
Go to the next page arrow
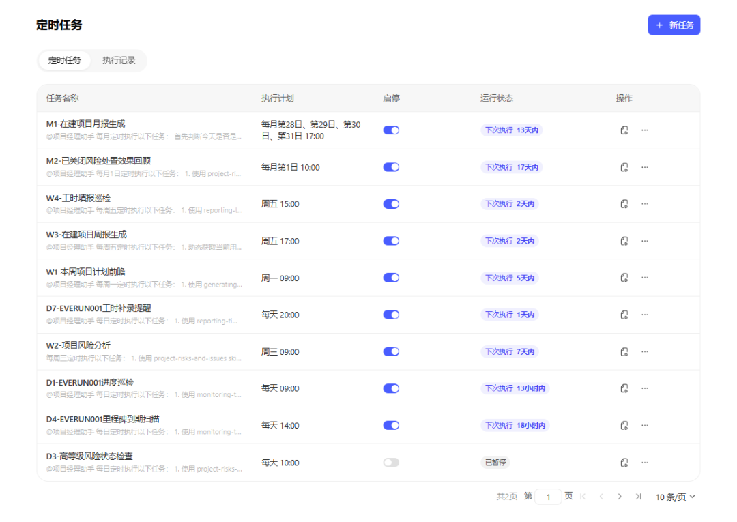[x=620, y=497]
